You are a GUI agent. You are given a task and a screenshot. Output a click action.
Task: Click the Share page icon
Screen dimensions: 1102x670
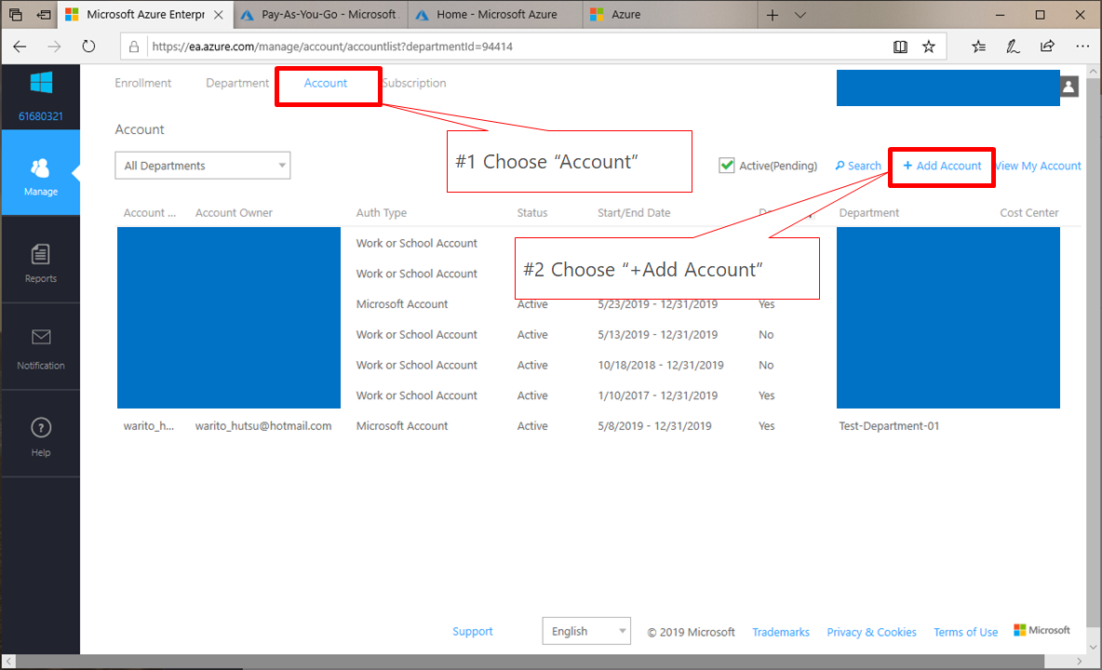(1047, 47)
